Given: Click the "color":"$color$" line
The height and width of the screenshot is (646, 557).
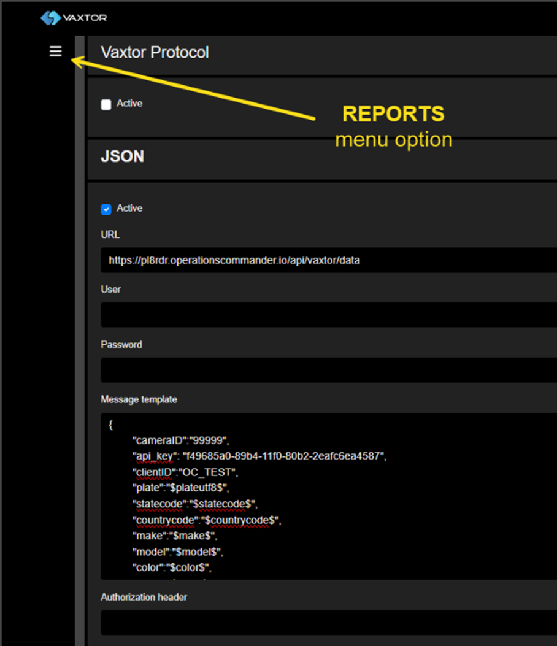Looking at the screenshot, I should tap(171, 567).
